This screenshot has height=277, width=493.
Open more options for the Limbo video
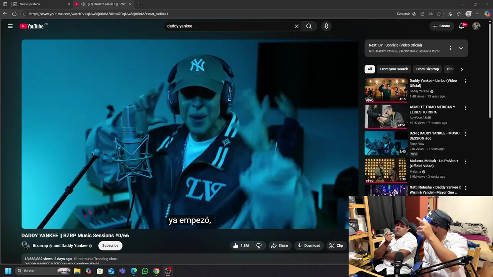tap(466, 82)
